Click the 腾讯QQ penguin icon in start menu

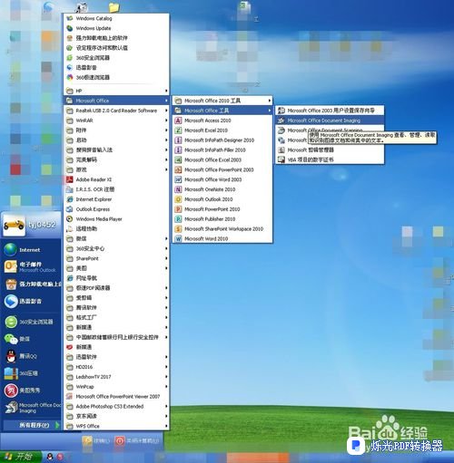[x=11, y=356]
